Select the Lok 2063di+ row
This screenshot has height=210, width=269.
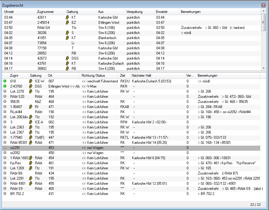pos(131,117)
